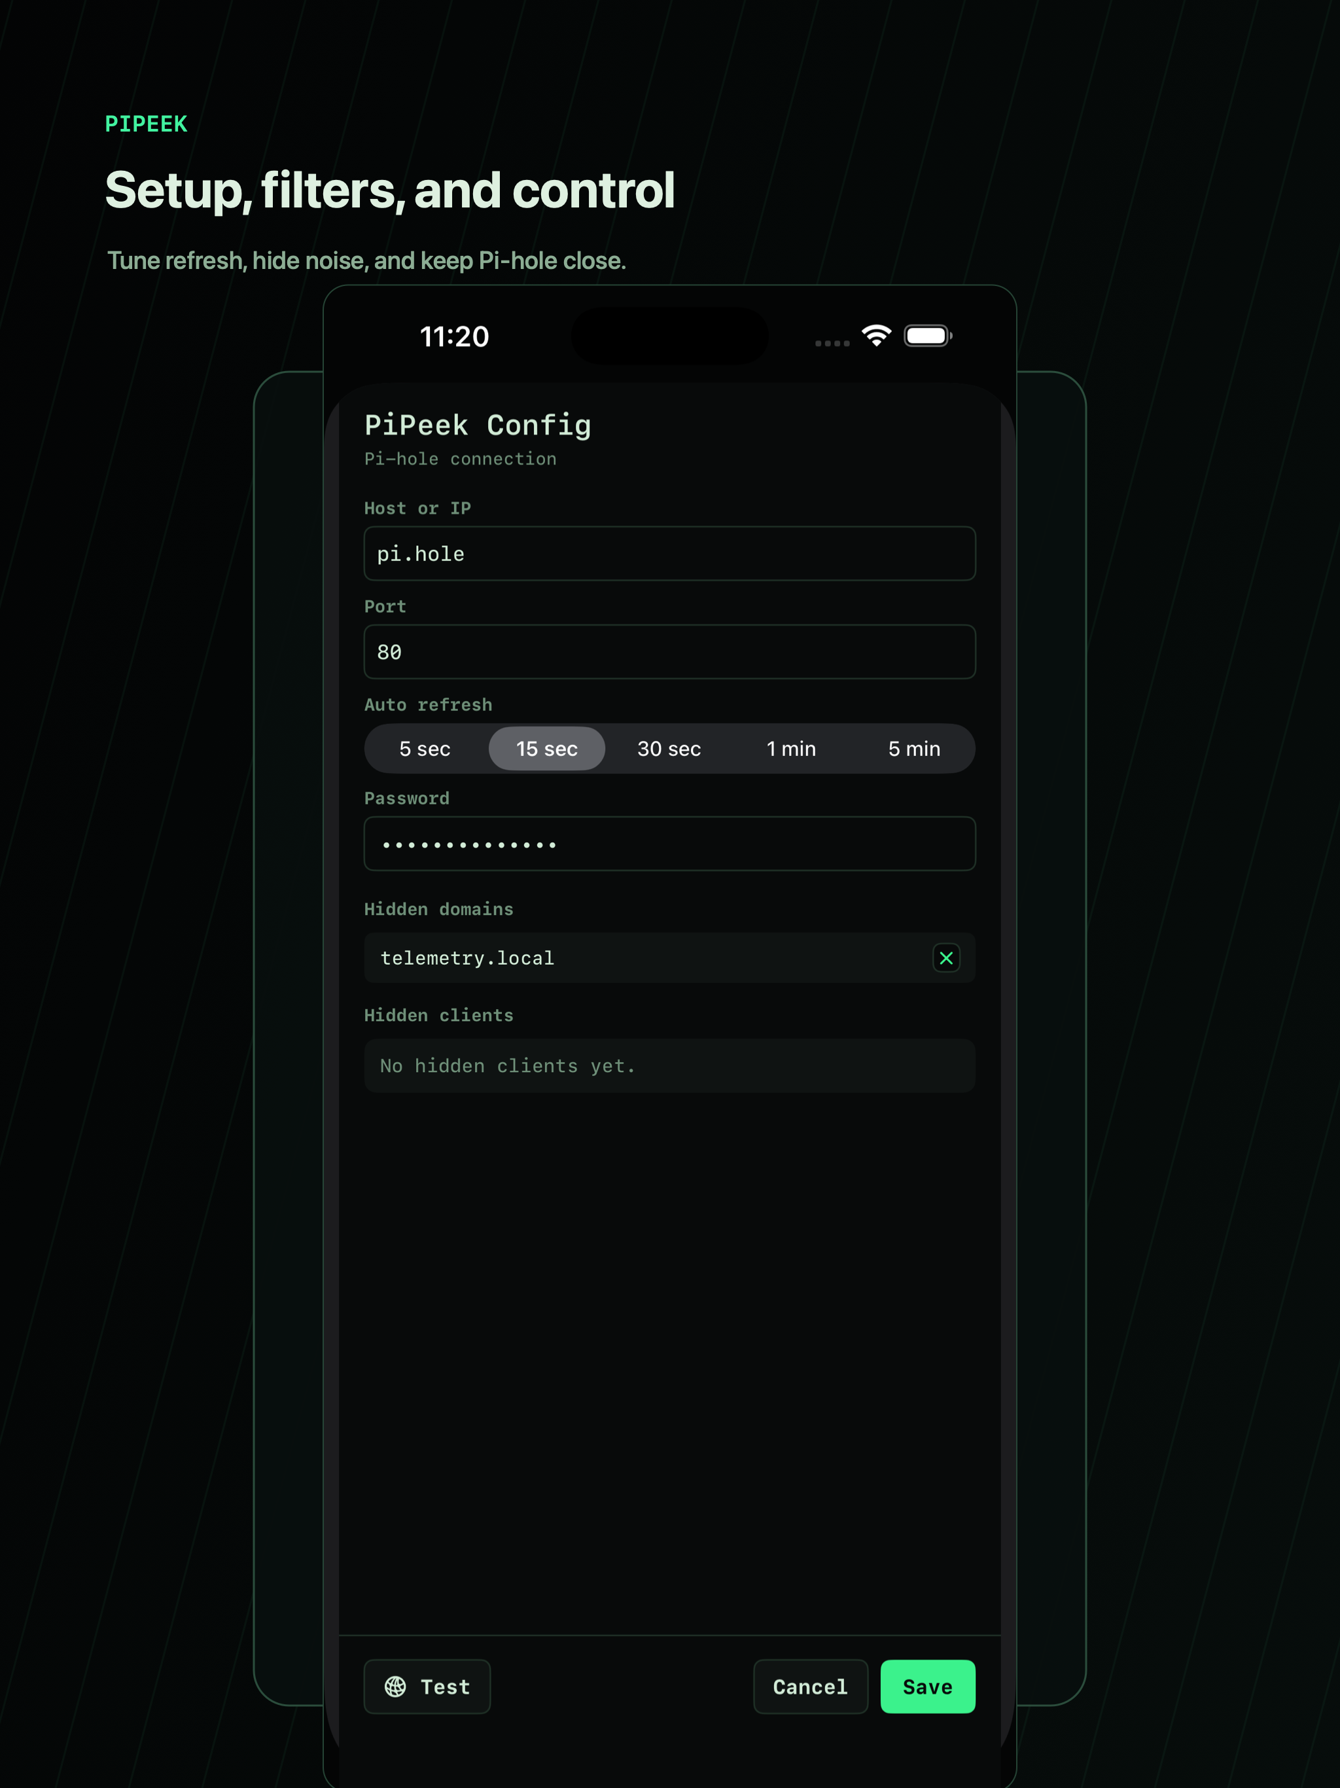Select 5 sec auto refresh
Screen dimensions: 1340x1788
(425, 749)
